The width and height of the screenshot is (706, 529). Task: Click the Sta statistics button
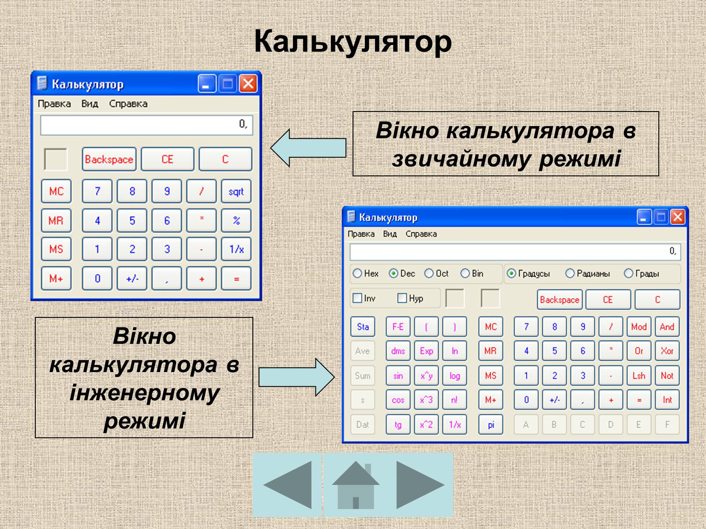click(x=363, y=327)
